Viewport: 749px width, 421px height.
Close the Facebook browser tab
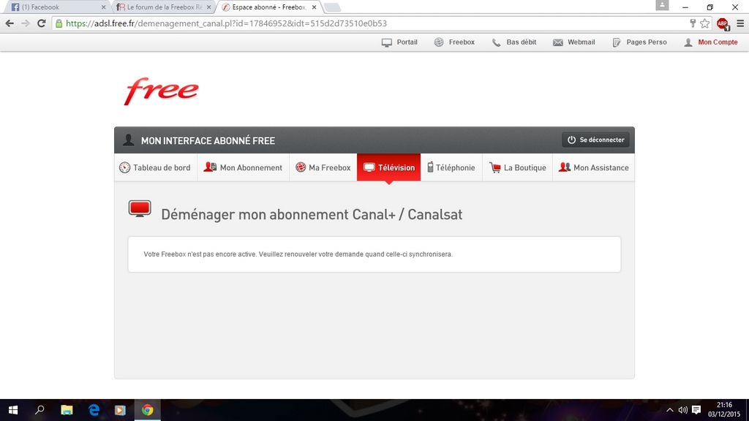(x=104, y=7)
